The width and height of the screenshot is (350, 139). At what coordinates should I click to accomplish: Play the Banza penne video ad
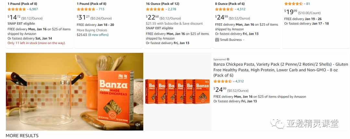[75, 91]
